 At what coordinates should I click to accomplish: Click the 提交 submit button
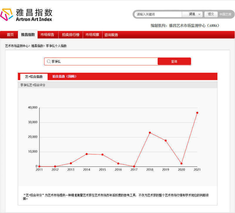(211, 14)
